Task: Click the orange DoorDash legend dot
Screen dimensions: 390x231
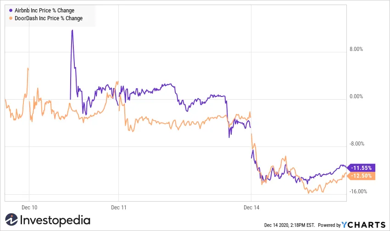Action: pyautogui.click(x=11, y=18)
